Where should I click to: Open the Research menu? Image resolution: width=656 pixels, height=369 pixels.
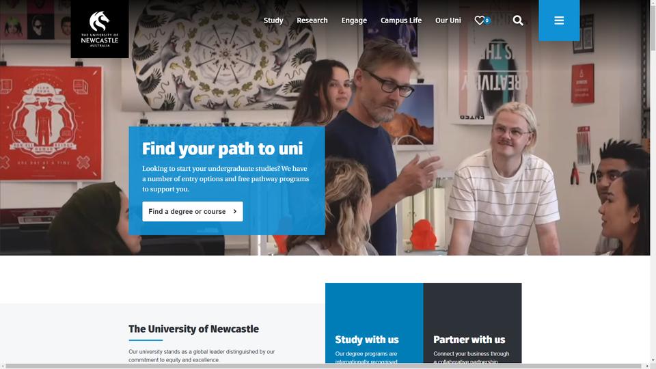pyautogui.click(x=312, y=20)
